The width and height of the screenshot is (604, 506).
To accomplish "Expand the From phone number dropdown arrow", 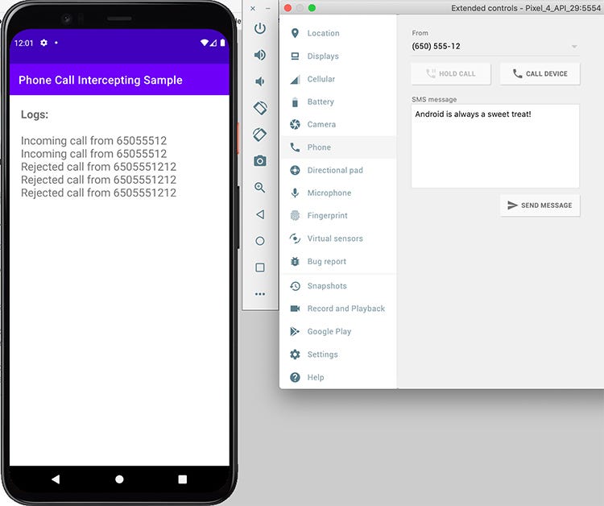I will (x=574, y=47).
